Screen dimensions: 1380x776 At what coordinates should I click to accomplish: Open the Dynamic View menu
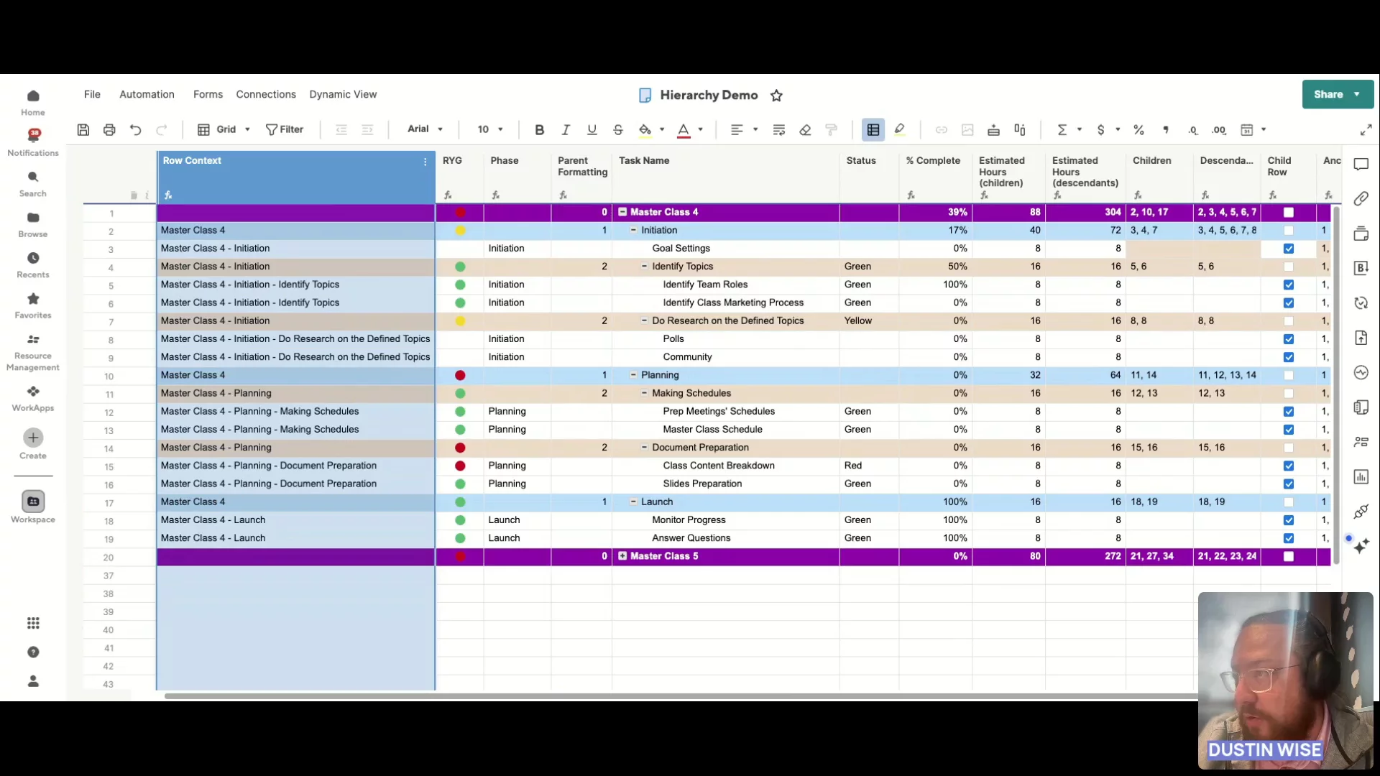tap(343, 94)
